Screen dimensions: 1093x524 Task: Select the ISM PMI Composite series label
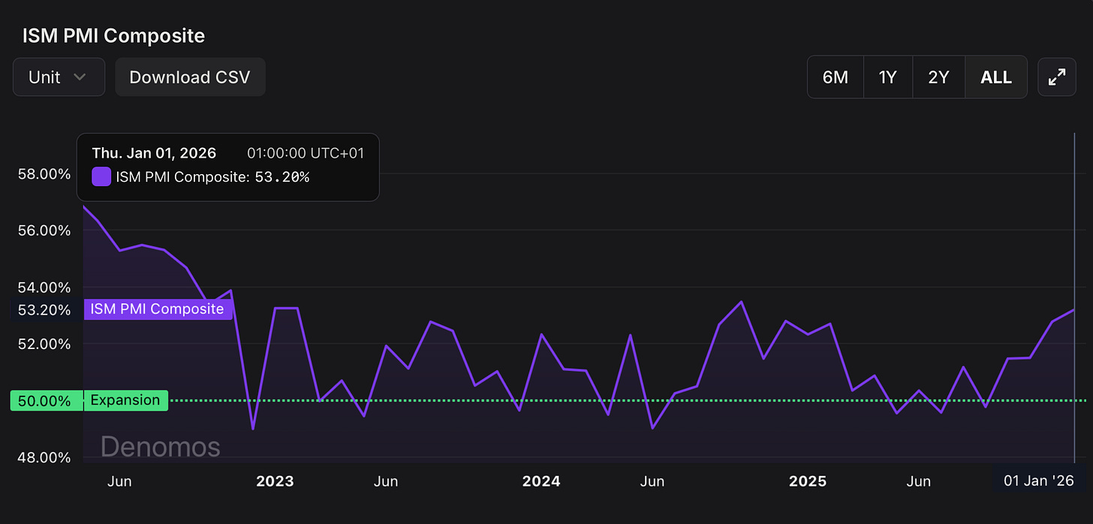point(157,309)
